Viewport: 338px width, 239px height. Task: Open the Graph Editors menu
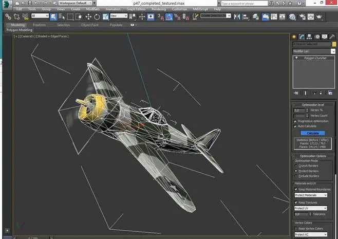pyautogui.click(x=136, y=9)
